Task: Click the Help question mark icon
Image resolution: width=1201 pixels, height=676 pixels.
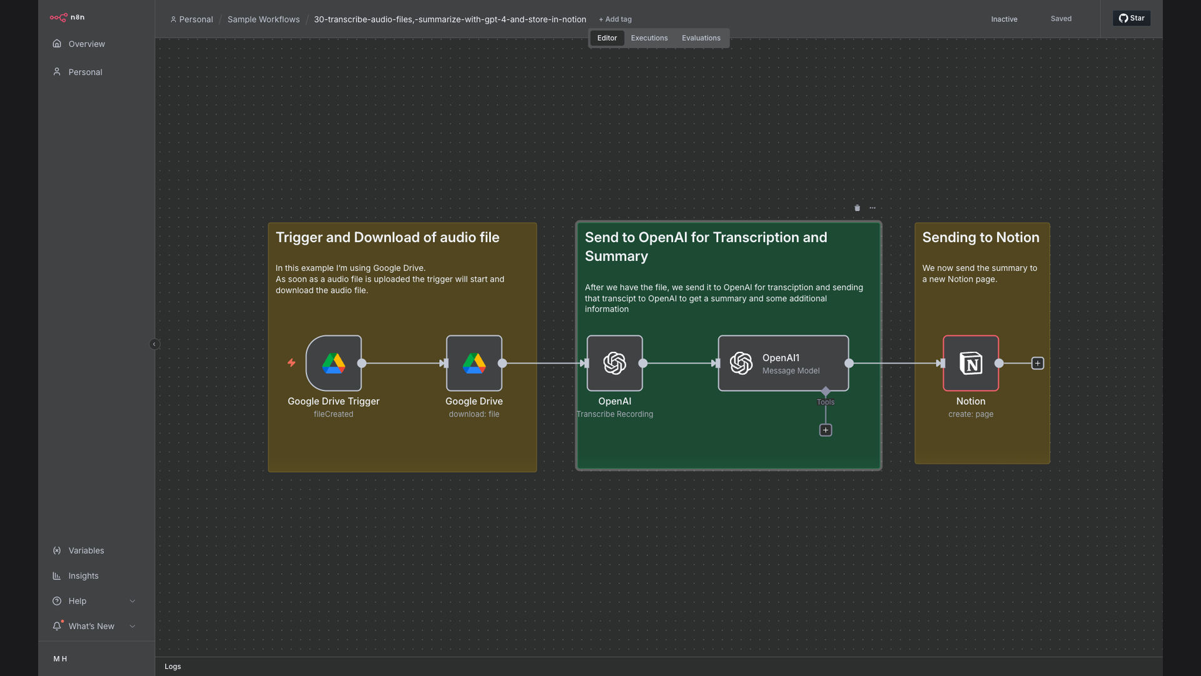Action: click(x=57, y=601)
